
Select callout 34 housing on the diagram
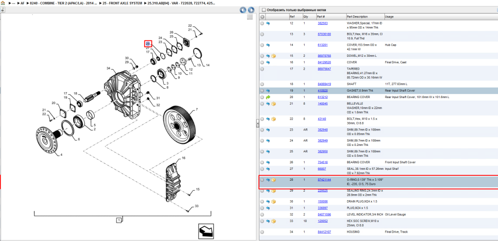click(x=108, y=69)
